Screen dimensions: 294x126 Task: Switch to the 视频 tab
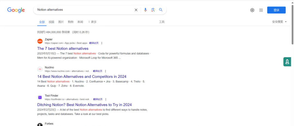coord(51,22)
